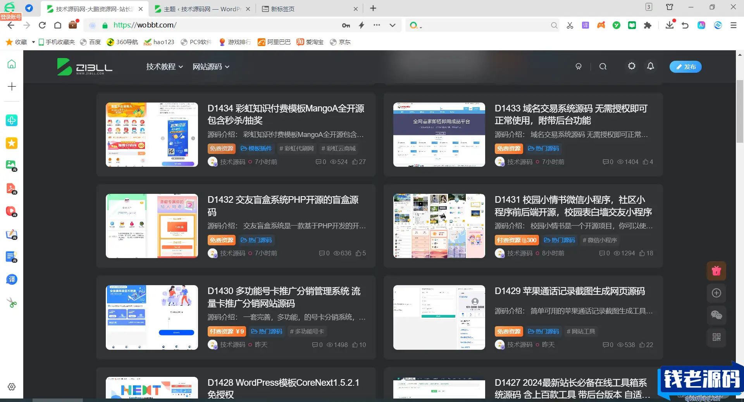Click the floating WeChat icon
Viewport: 744px width, 402px height.
716,315
